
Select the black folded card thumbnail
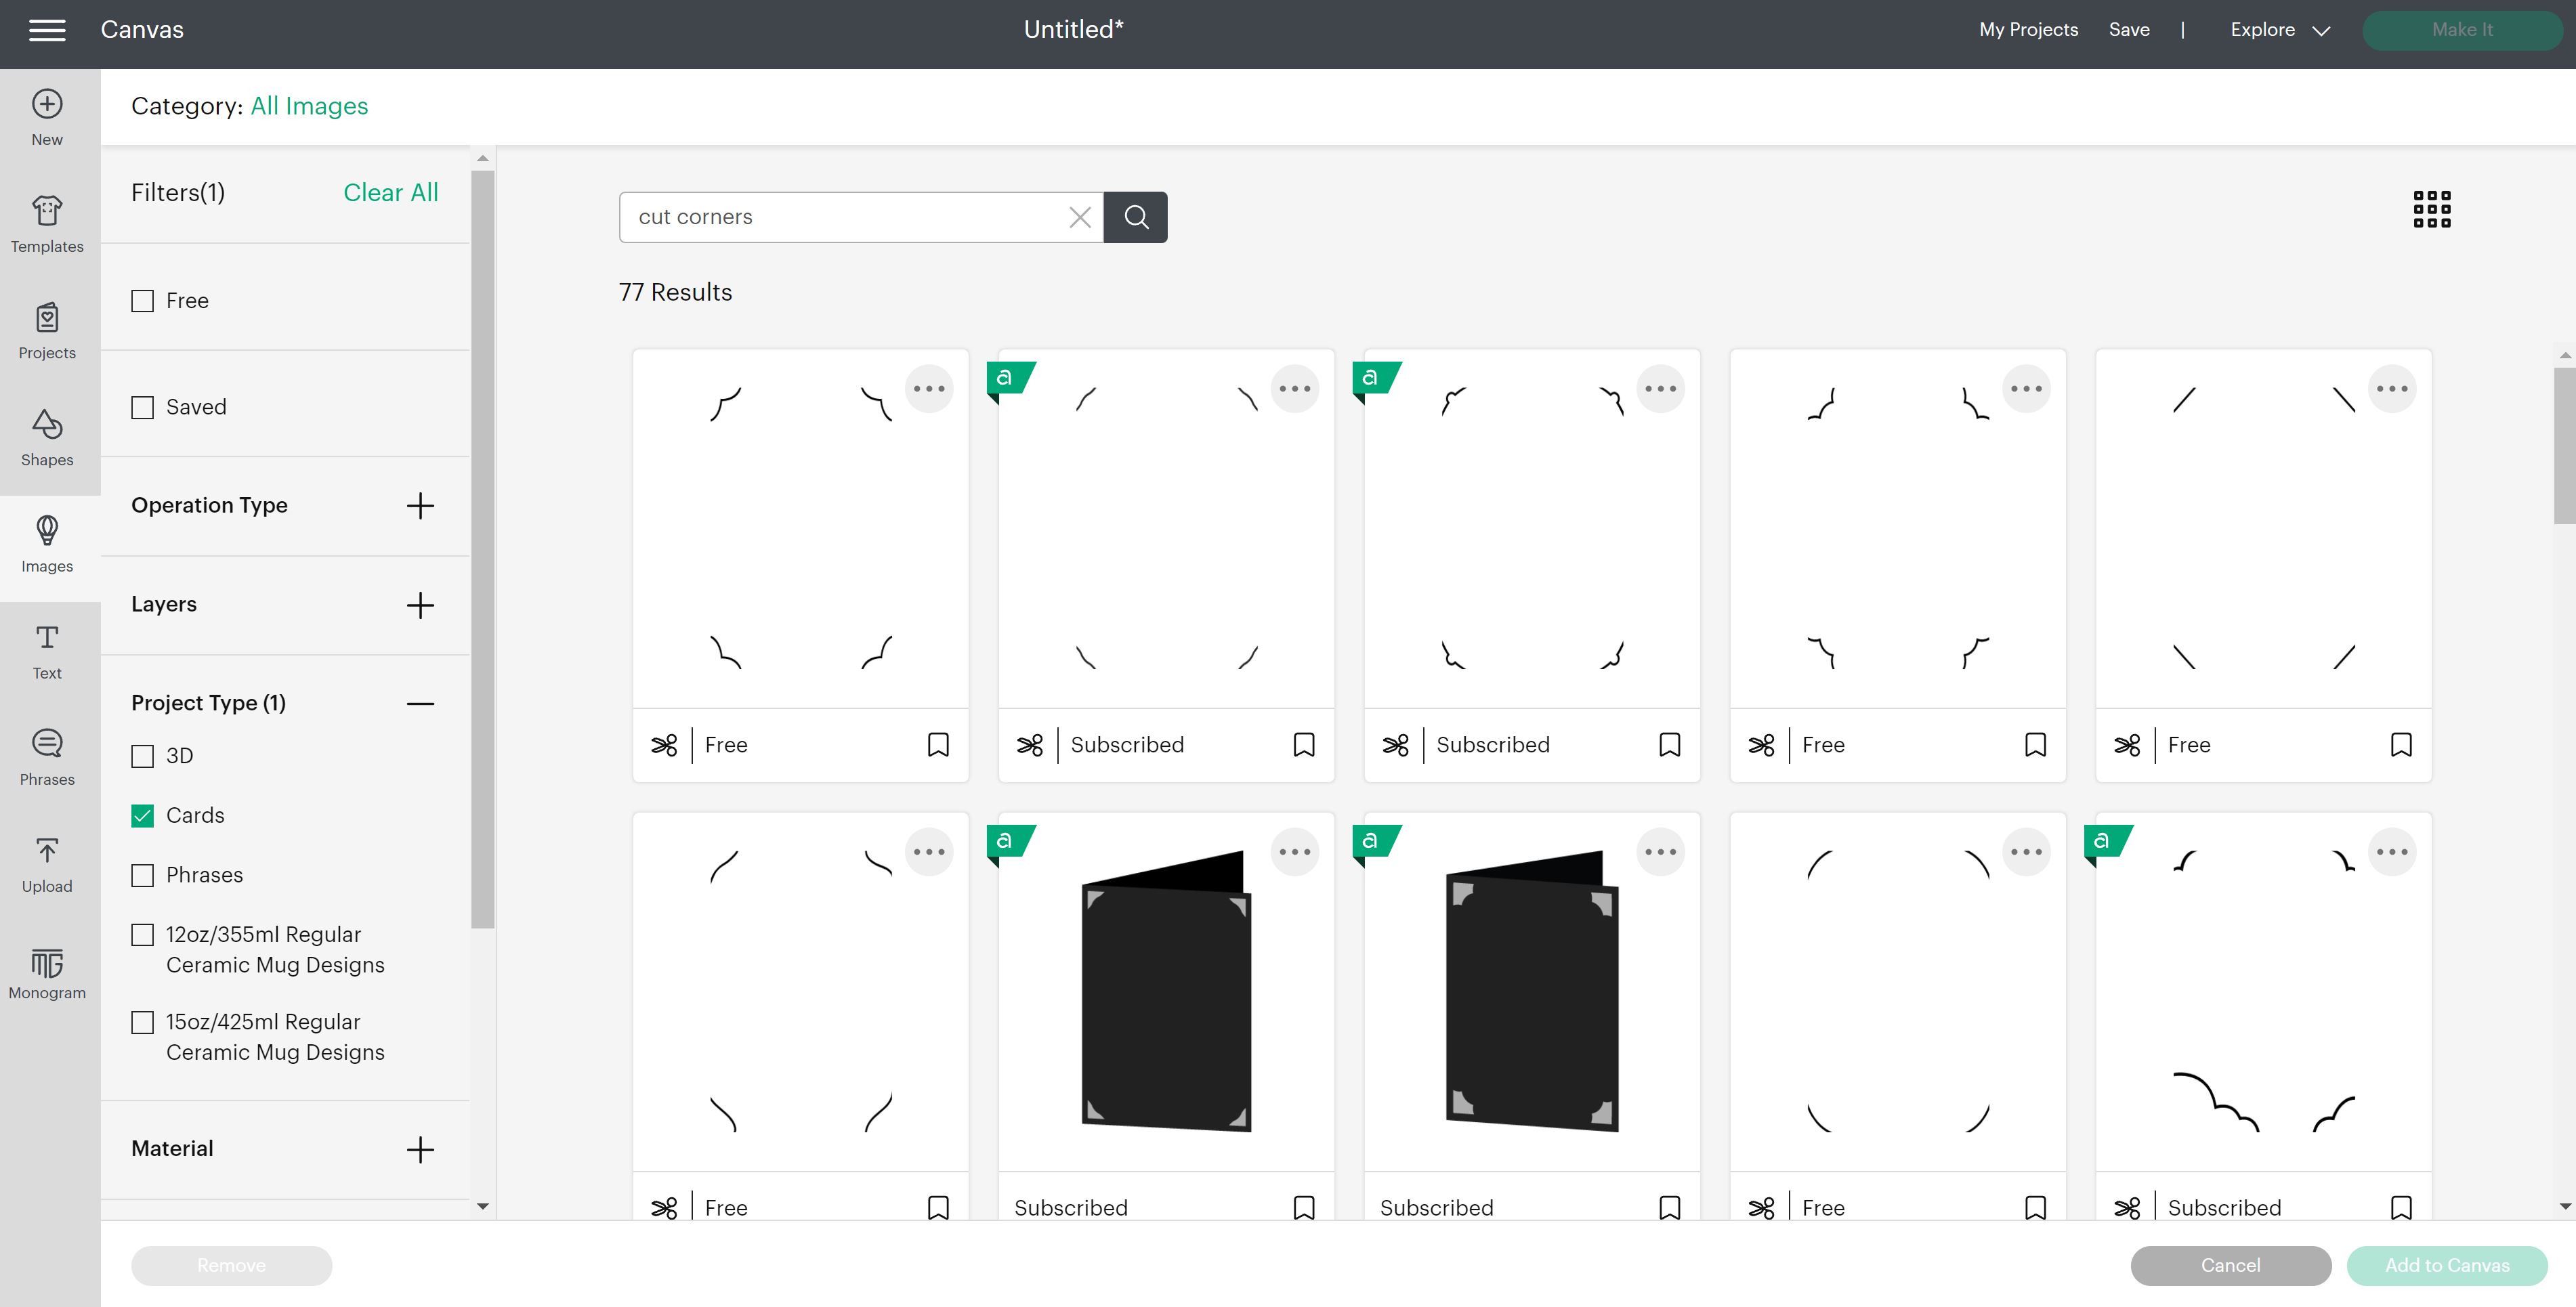tap(1166, 990)
